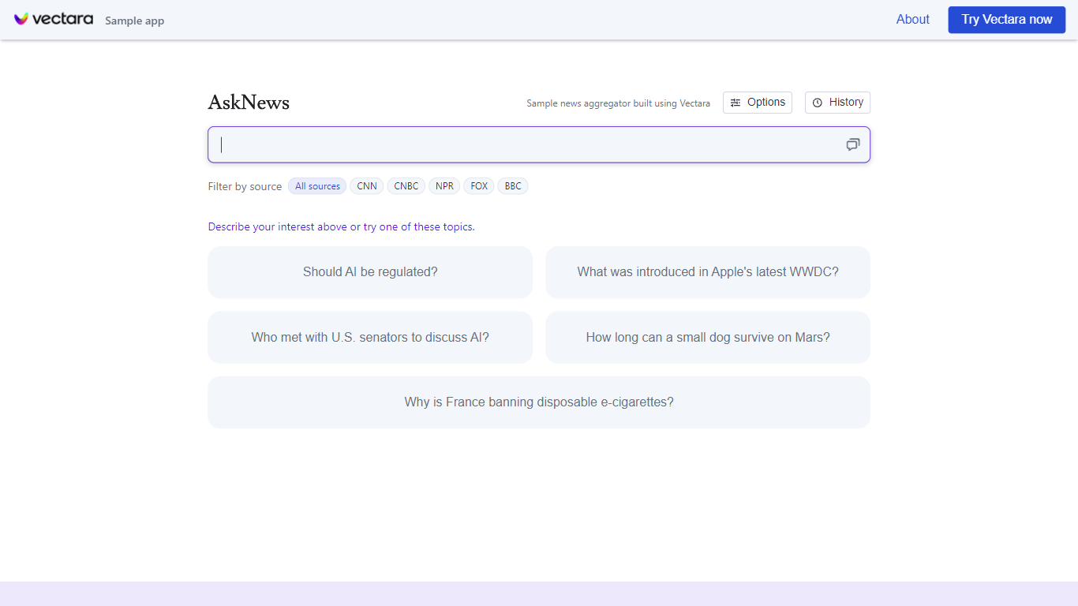Filter news by CNN
This screenshot has height=606, width=1078.
click(x=367, y=186)
